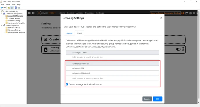Confirm with the OK button
Screen dimensions: 200x107
[x=158, y=99]
